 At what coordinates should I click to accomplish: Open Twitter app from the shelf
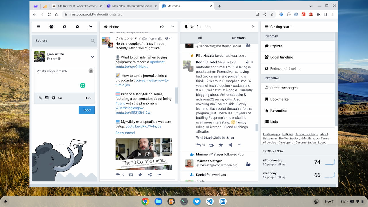pos(197,201)
